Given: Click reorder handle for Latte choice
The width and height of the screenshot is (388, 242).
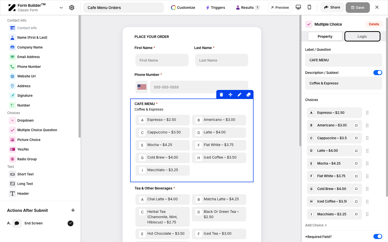Looking at the screenshot, I should [367, 151].
